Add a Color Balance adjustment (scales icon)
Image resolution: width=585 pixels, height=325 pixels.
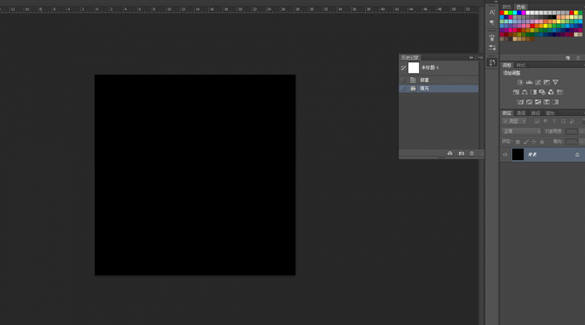pos(524,92)
